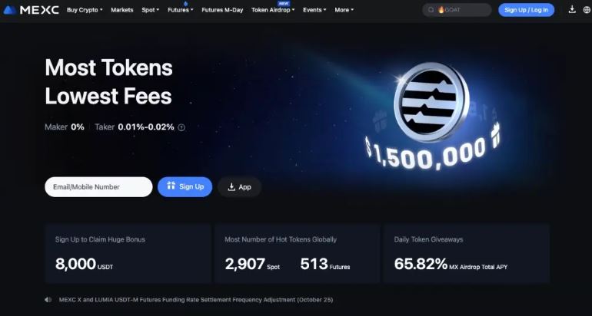This screenshot has height=316, width=592.
Task: Click the Aptos coin graphic
Action: pyautogui.click(x=431, y=102)
